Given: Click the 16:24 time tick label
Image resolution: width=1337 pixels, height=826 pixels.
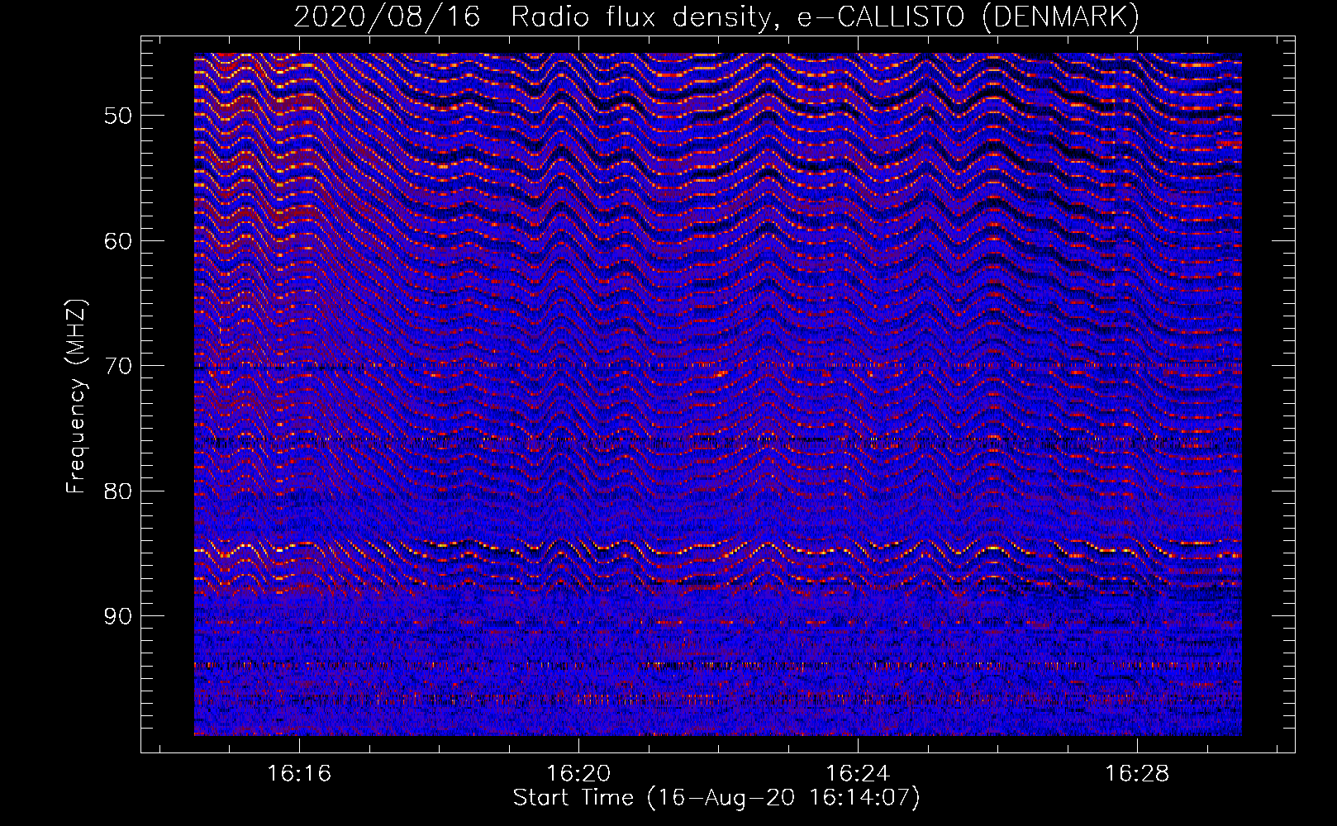Looking at the screenshot, I should click(x=858, y=773).
